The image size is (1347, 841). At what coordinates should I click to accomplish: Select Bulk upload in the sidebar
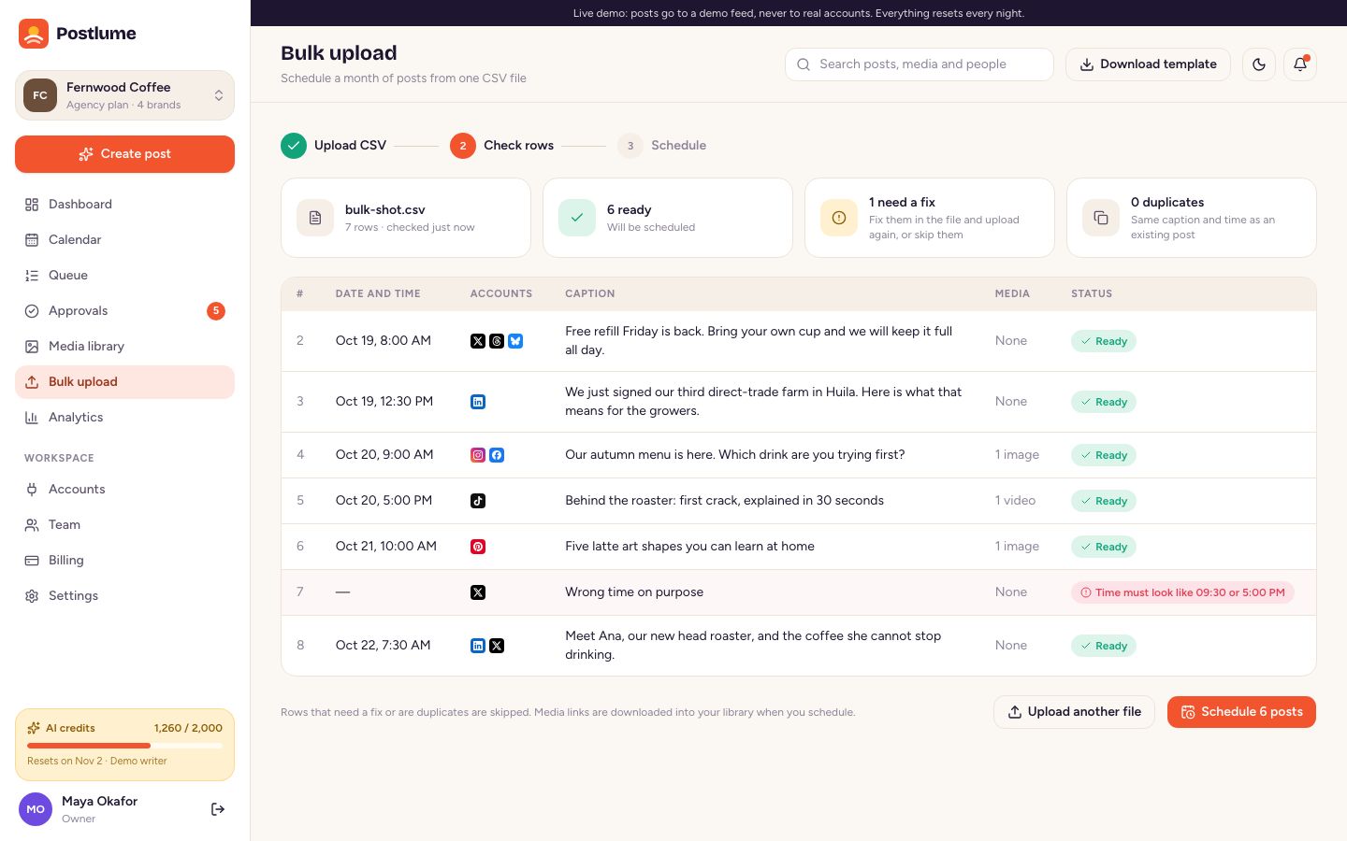coord(124,382)
